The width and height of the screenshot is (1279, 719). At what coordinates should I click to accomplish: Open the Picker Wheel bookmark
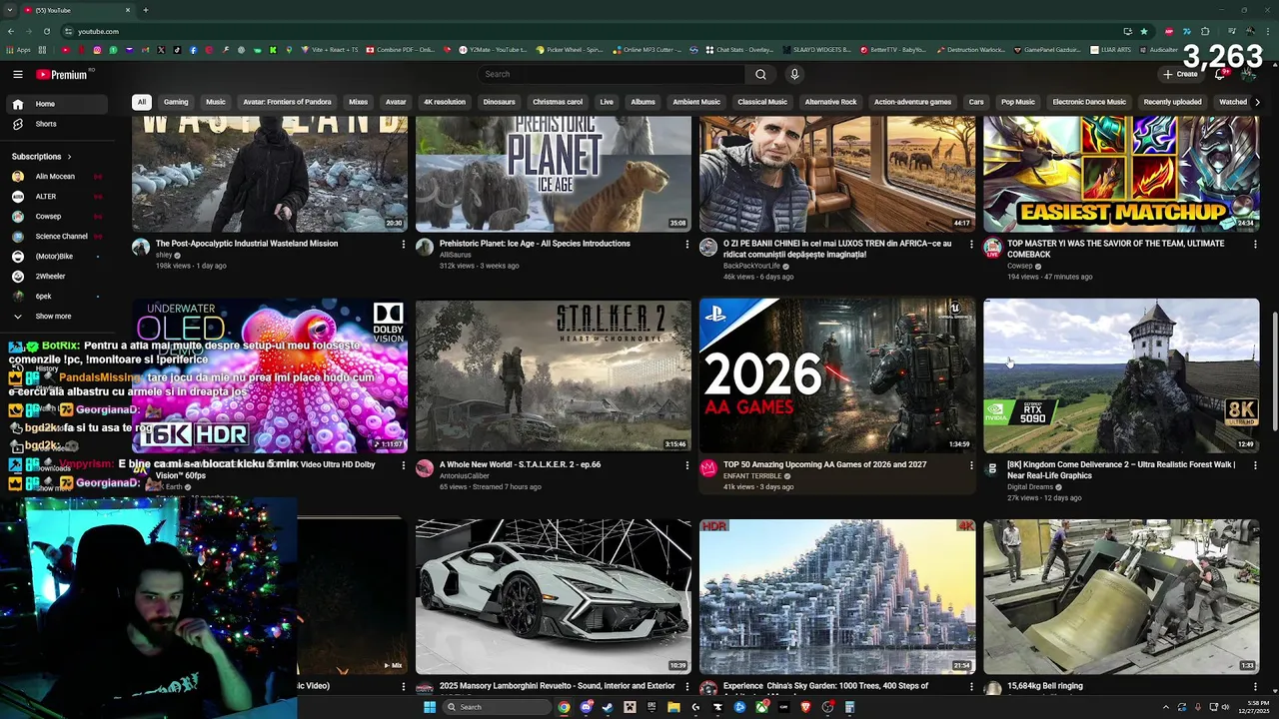tap(570, 49)
